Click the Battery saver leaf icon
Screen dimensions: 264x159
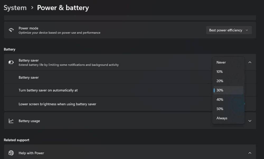pos(11,62)
